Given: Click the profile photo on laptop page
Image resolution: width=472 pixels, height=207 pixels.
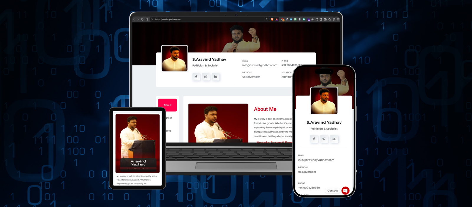Looking at the screenshot, I should coord(174,58).
